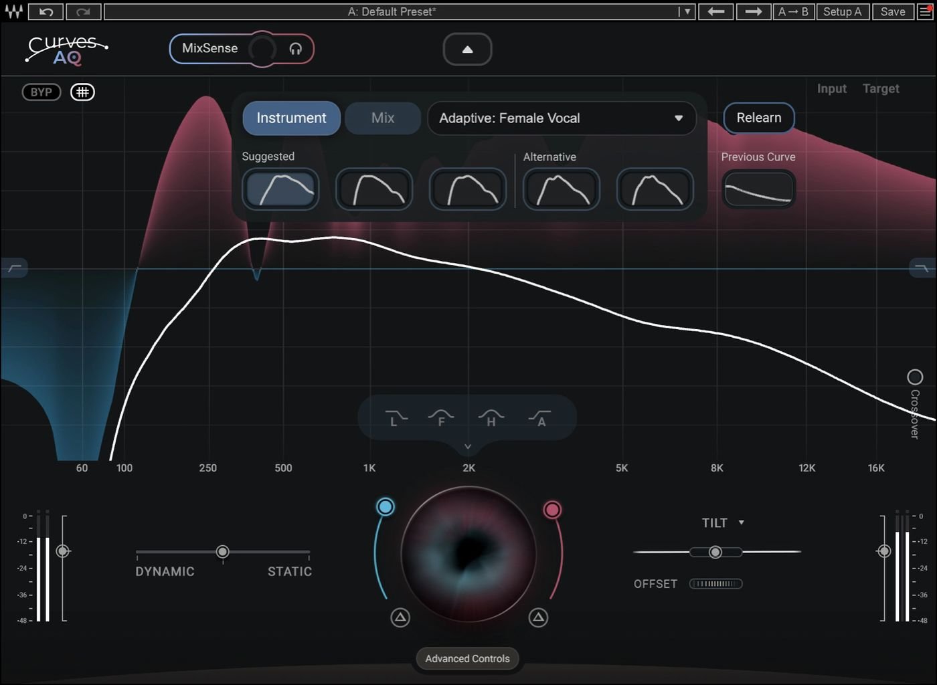
Task: Load next preset with right arrow
Action: [753, 11]
